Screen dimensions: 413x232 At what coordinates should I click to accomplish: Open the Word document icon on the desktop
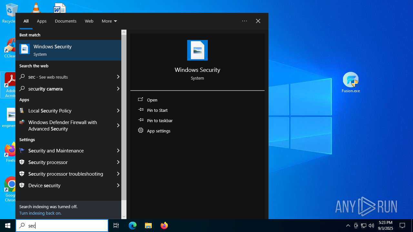pyautogui.click(x=60, y=8)
